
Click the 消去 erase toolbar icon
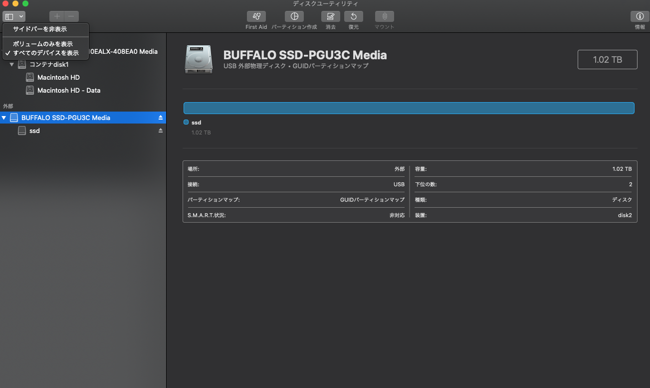tap(330, 16)
